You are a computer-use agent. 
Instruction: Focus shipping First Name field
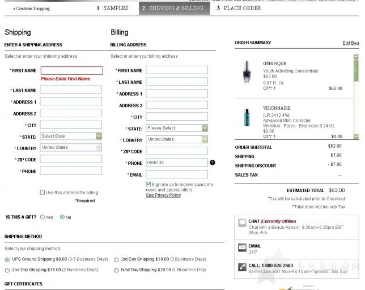point(71,70)
